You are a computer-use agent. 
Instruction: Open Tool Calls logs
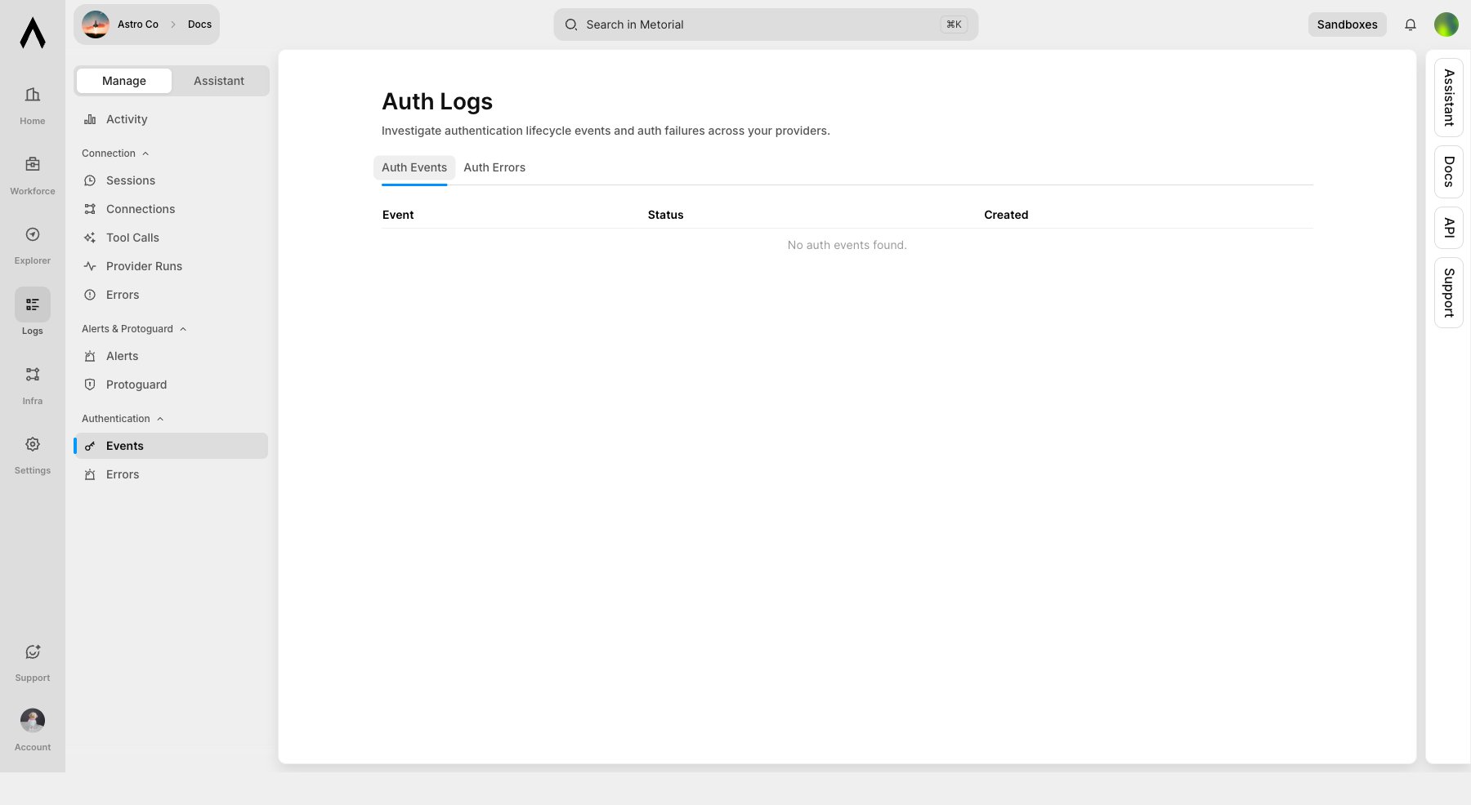coord(171,238)
